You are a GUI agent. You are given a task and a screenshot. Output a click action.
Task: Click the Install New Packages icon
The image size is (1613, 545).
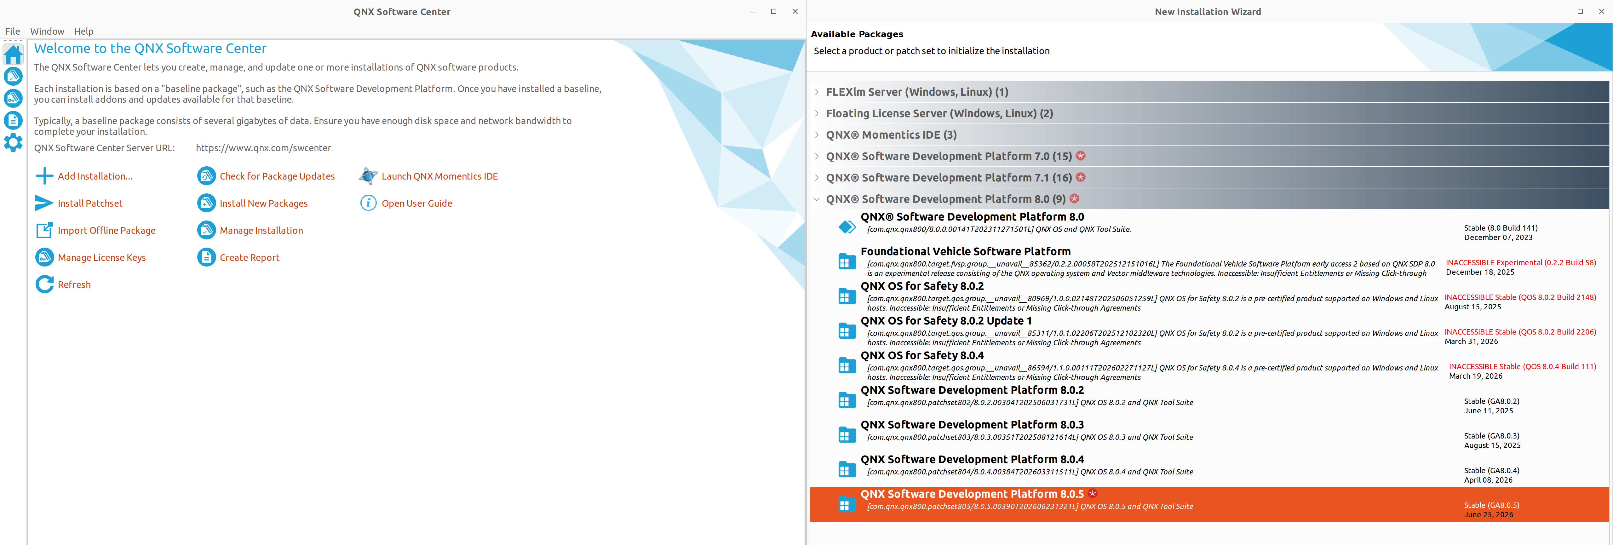pyautogui.click(x=206, y=203)
